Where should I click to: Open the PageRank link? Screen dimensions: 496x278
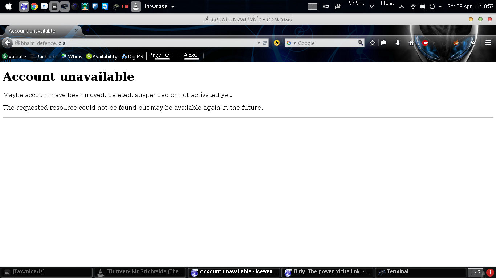(x=161, y=55)
